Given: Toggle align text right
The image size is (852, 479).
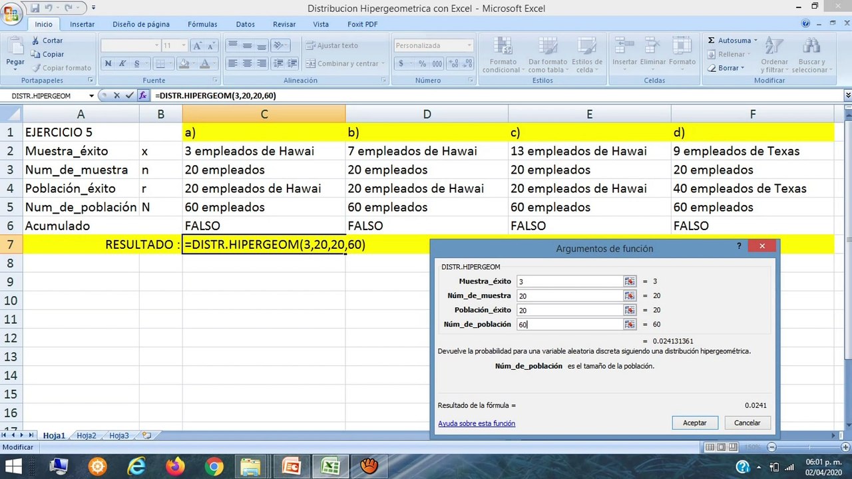Looking at the screenshot, I should tap(262, 64).
